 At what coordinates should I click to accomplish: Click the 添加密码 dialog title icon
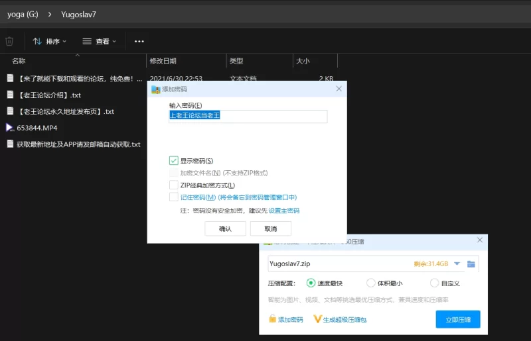tap(155, 89)
